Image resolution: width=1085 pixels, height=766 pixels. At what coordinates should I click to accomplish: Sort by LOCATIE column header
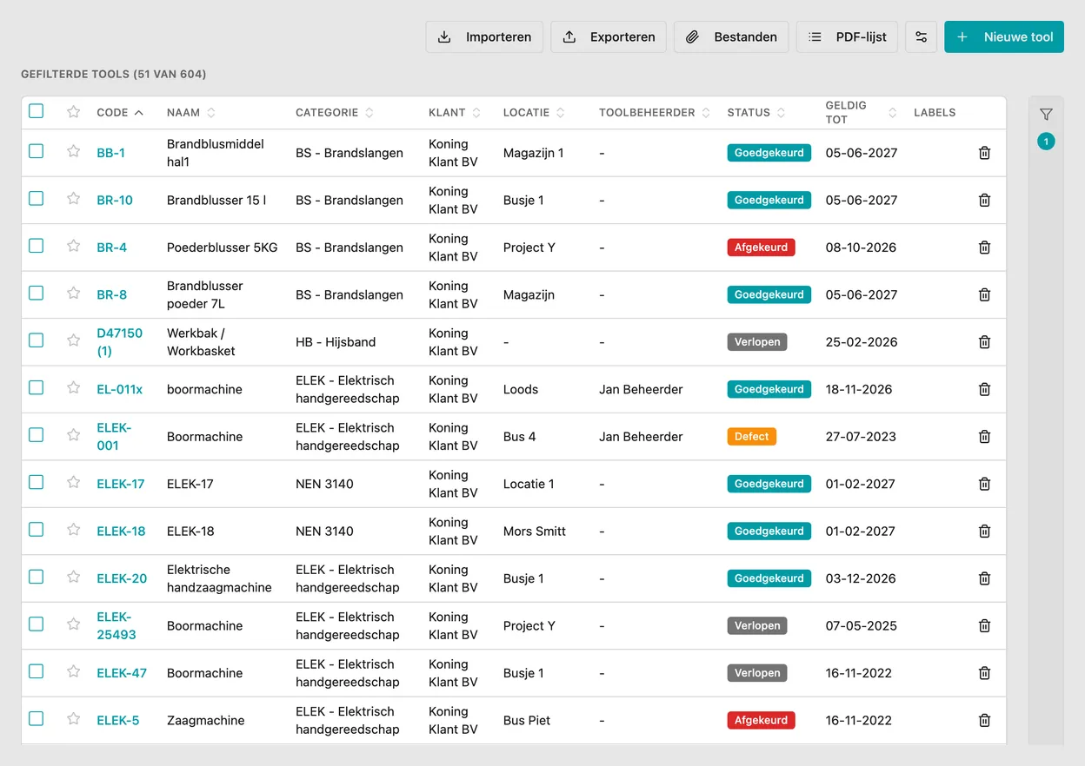coord(534,113)
